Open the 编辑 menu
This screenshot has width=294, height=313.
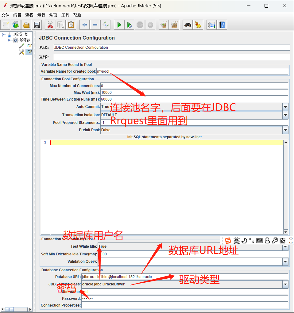click(17, 15)
